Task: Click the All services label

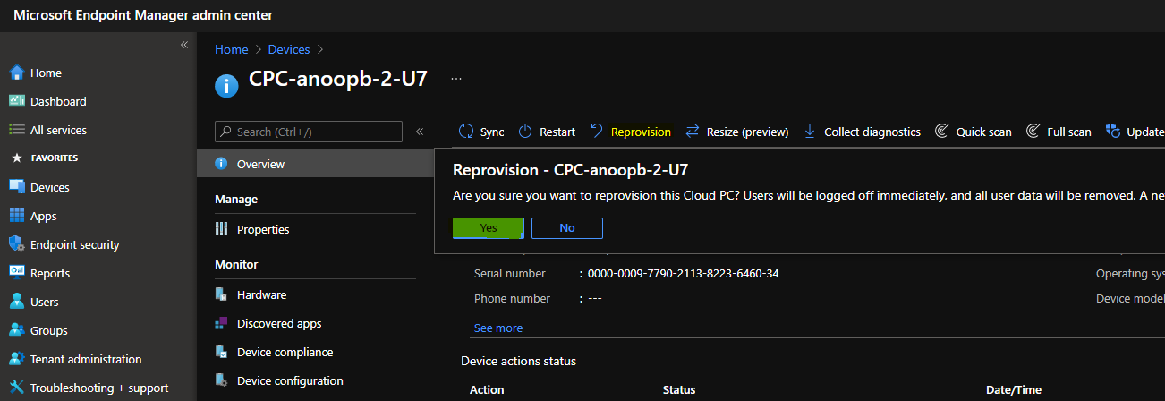Action: pyautogui.click(x=58, y=130)
